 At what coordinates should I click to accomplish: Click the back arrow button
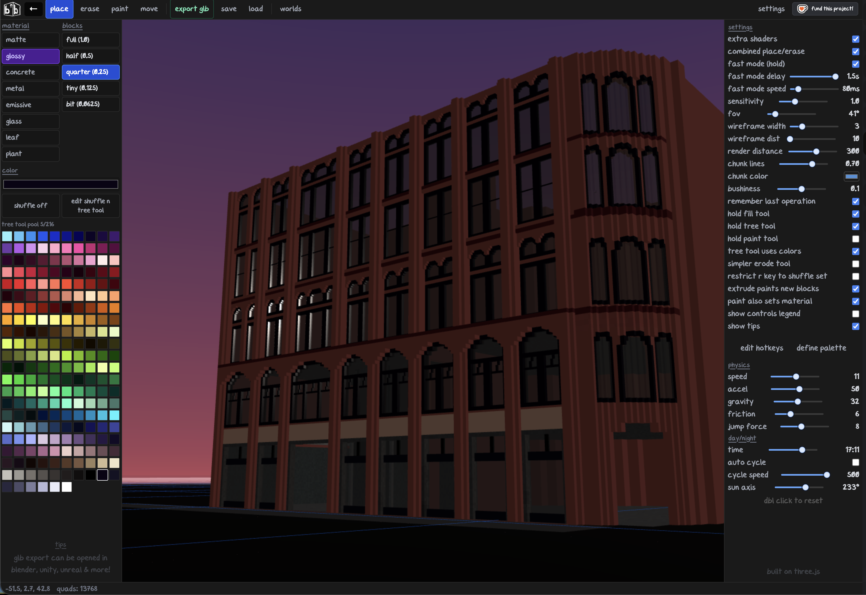(33, 9)
